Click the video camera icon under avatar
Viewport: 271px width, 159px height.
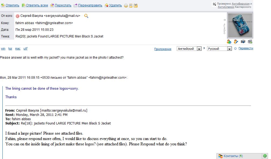click(250, 41)
